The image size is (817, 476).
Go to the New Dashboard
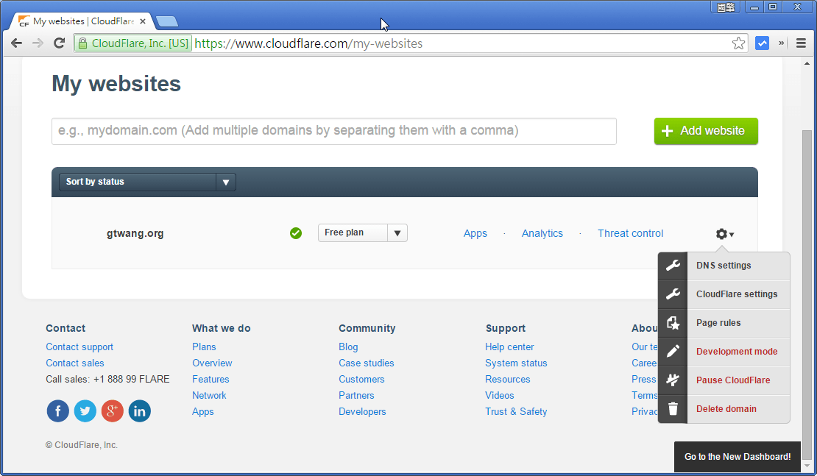click(x=737, y=456)
